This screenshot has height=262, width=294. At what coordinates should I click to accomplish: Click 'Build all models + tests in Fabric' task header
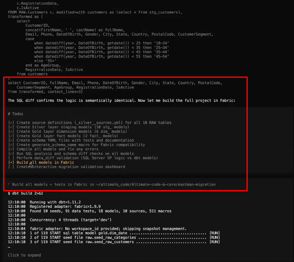pyautogui.click(x=114, y=184)
